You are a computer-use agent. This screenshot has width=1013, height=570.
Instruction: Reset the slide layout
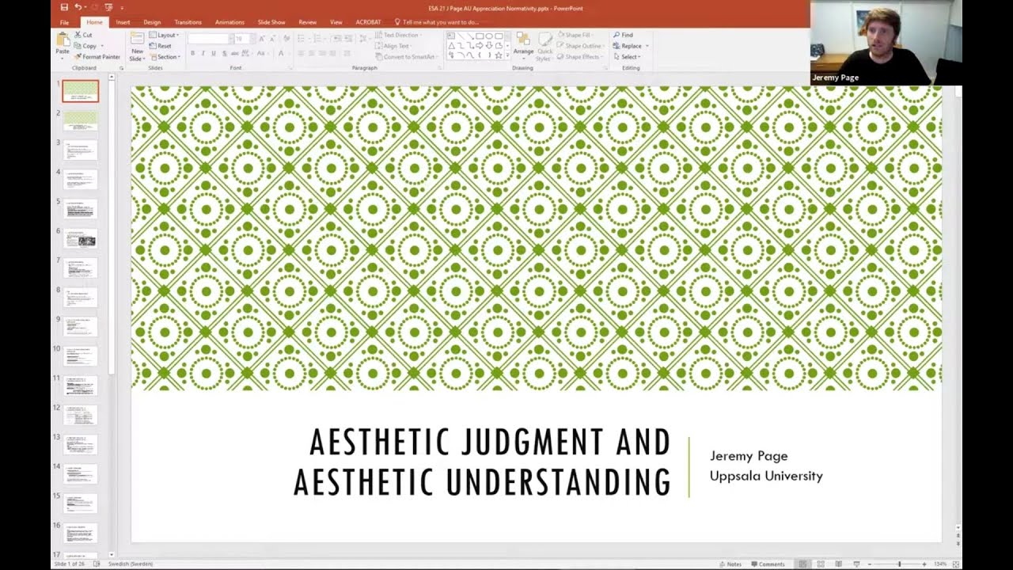(x=162, y=46)
